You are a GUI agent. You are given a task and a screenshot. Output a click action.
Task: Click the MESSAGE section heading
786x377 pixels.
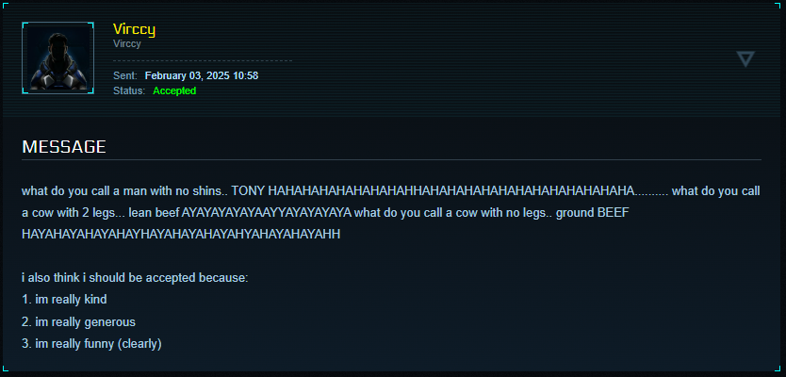pyautogui.click(x=64, y=147)
